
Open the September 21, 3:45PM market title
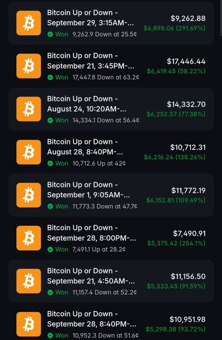pos(90,60)
